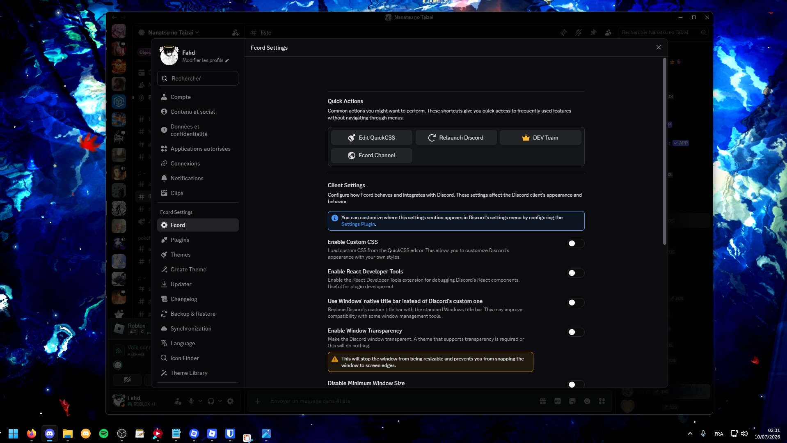Image resolution: width=787 pixels, height=443 pixels.
Task: Open Synchronization page
Action: pyautogui.click(x=198, y=328)
